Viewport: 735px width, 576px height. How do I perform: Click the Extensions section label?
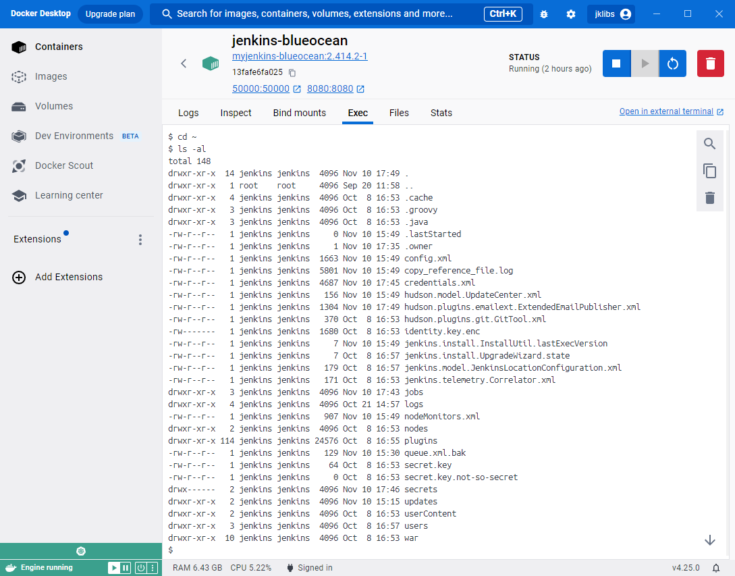tap(38, 240)
